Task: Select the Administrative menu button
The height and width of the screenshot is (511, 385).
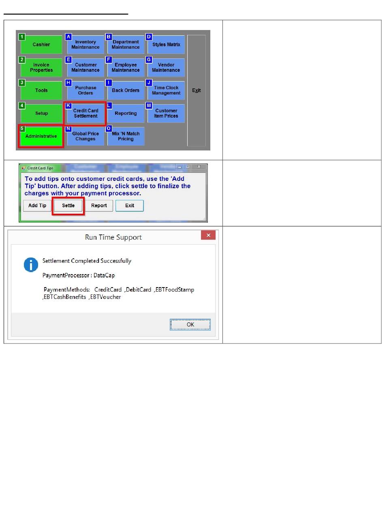Action: pyautogui.click(x=41, y=136)
